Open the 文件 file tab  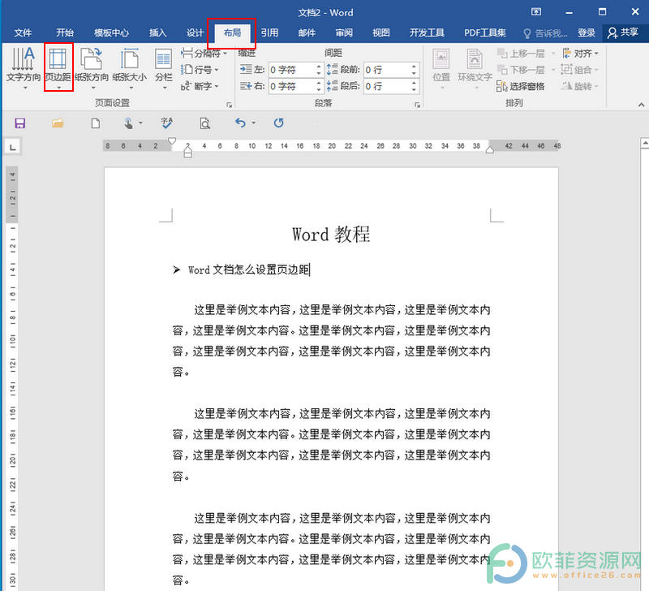tap(23, 32)
